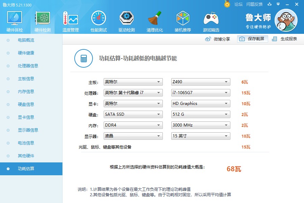Click the total 68瓦 power value

[x=234, y=169]
